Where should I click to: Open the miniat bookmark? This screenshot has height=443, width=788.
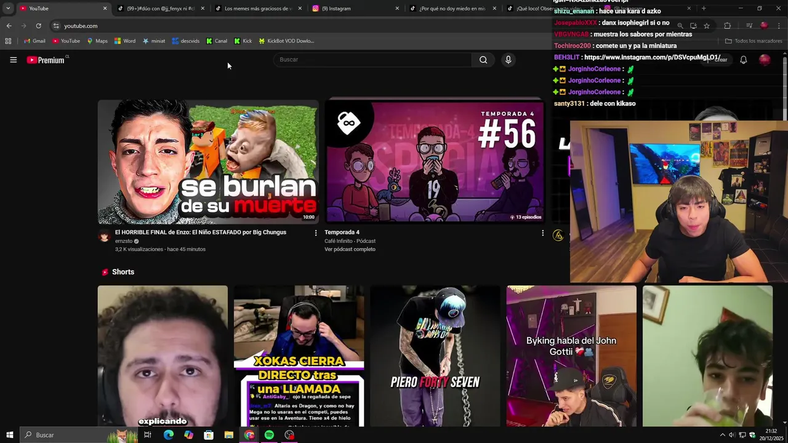point(154,41)
